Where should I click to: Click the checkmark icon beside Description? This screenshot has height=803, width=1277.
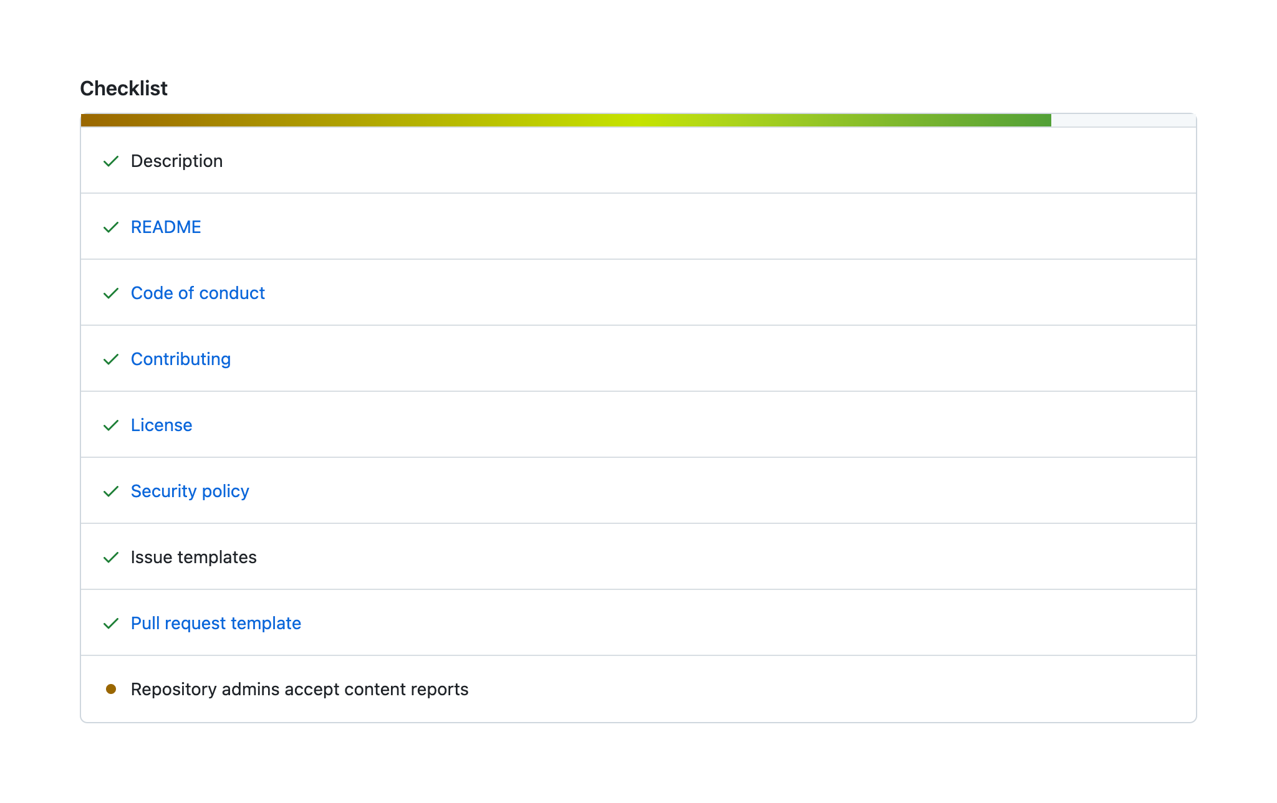point(111,161)
